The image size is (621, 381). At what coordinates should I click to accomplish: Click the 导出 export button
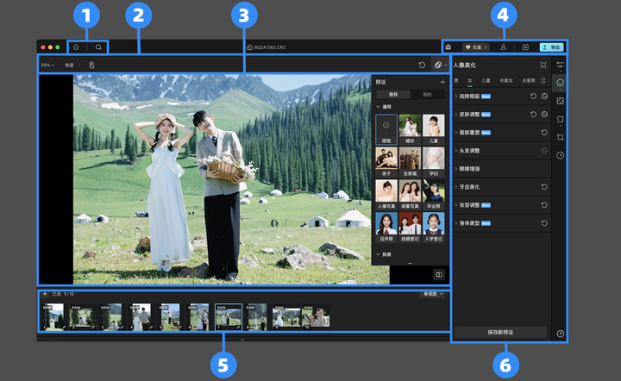click(x=551, y=47)
